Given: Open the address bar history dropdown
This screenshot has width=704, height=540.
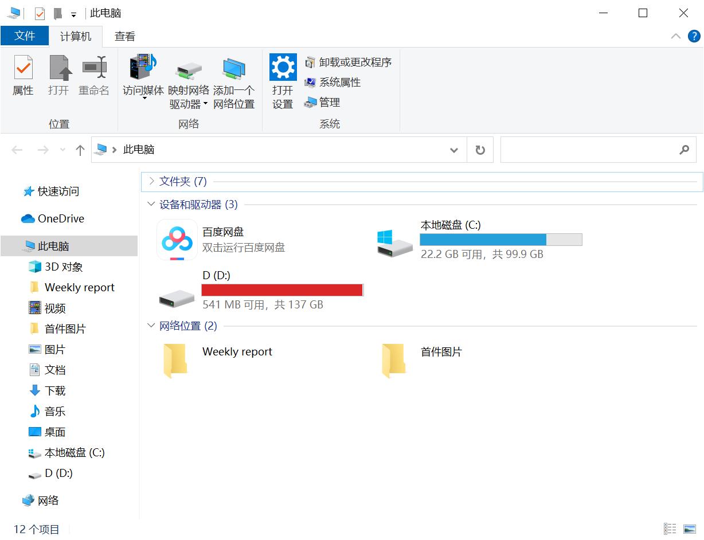Looking at the screenshot, I should tap(454, 150).
